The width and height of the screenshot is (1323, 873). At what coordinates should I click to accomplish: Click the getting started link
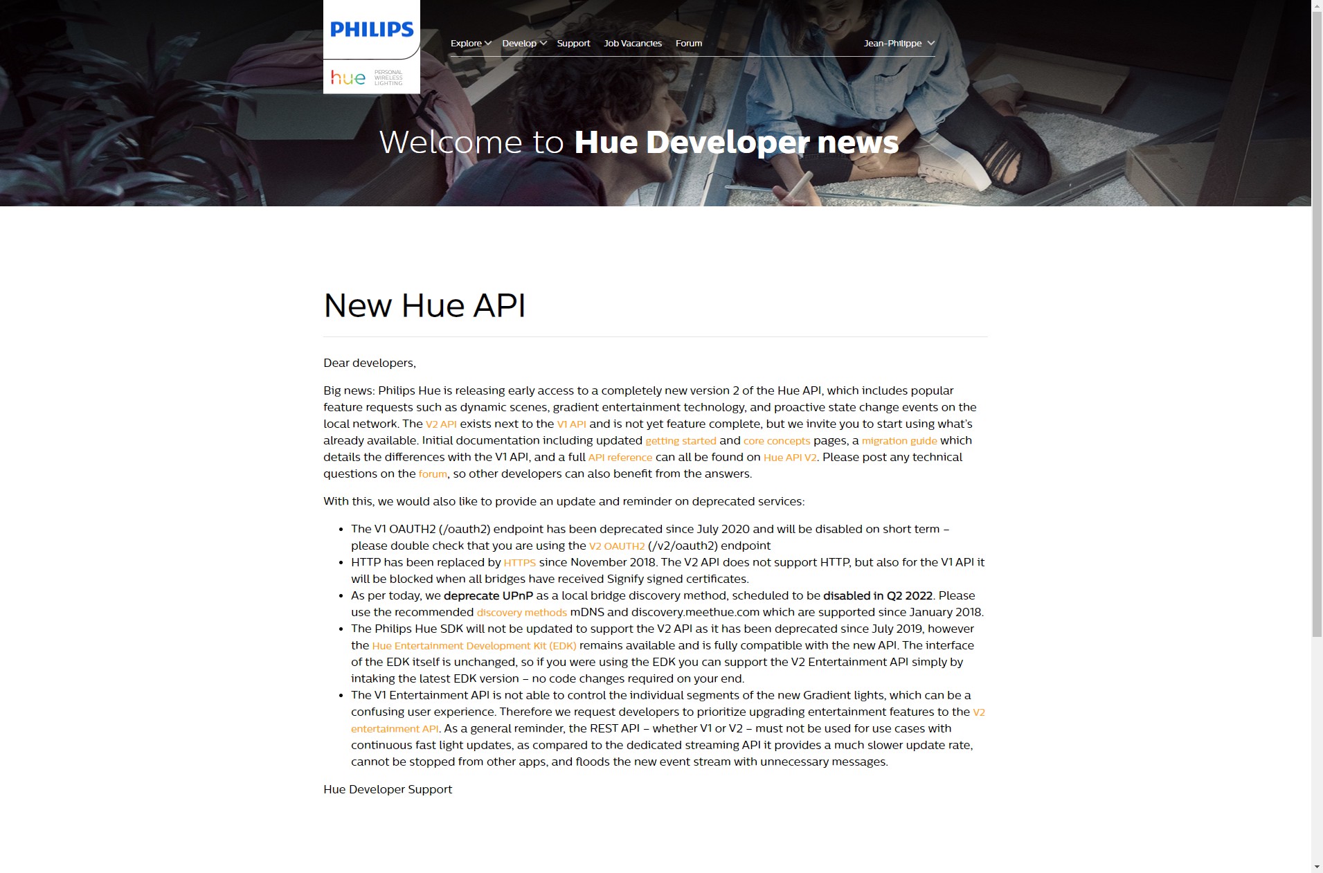(x=681, y=441)
